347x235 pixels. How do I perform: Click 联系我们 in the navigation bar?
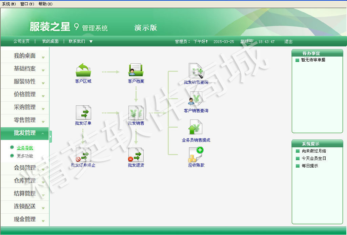click(x=77, y=41)
